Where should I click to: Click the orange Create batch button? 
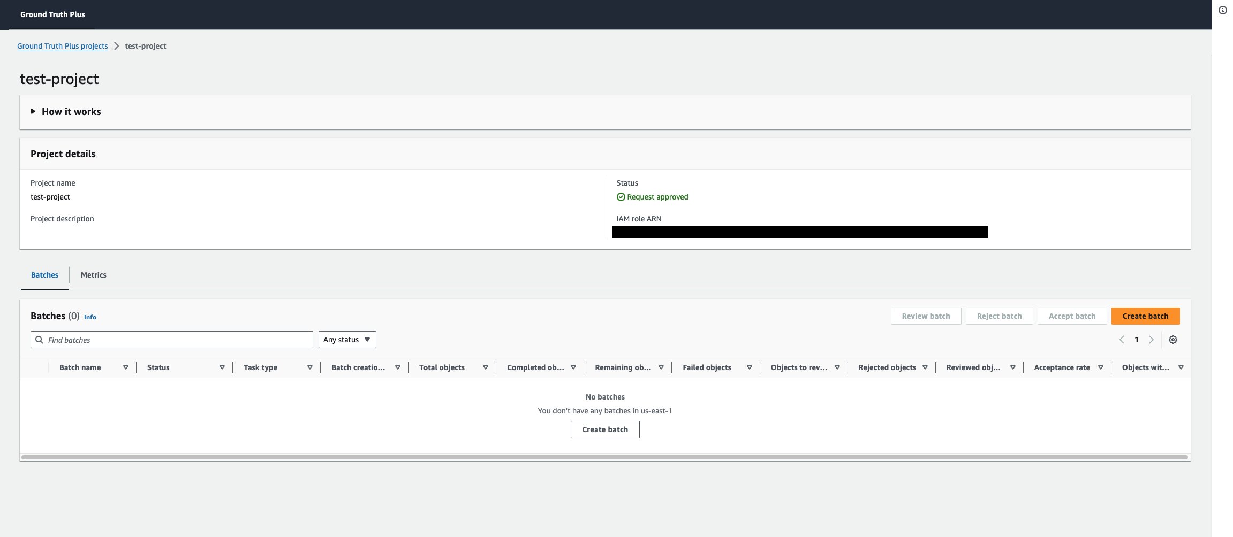pos(1145,316)
